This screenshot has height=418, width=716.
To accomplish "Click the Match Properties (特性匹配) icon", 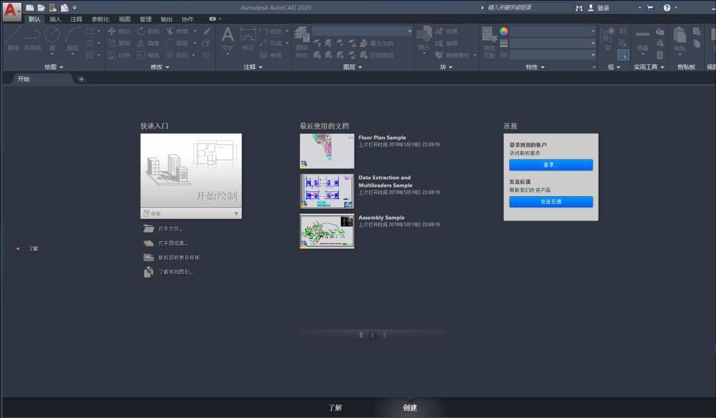I will click(489, 42).
